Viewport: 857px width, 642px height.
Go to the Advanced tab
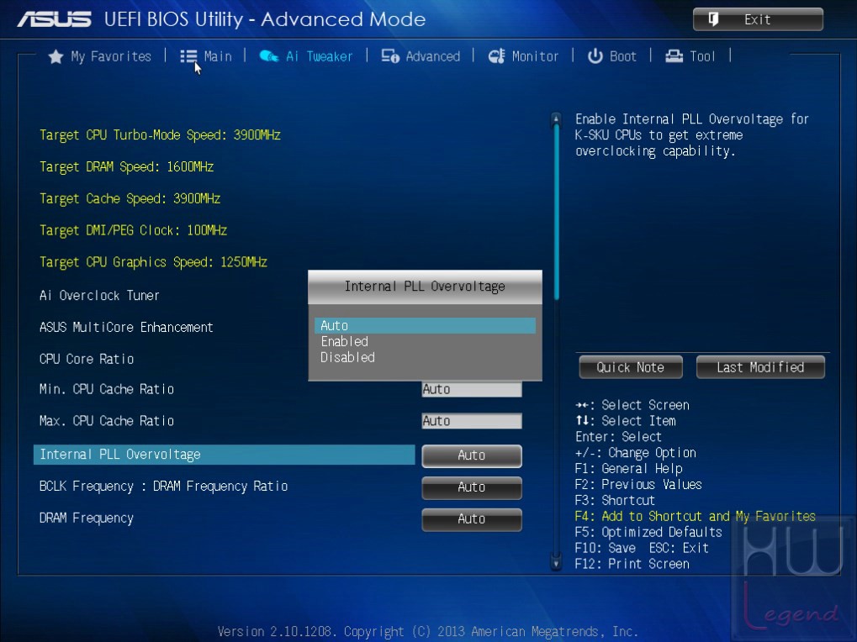(x=433, y=56)
